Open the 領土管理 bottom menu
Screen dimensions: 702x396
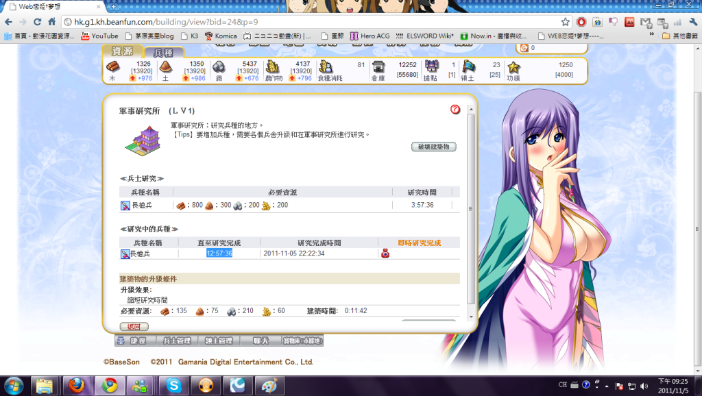(x=220, y=341)
